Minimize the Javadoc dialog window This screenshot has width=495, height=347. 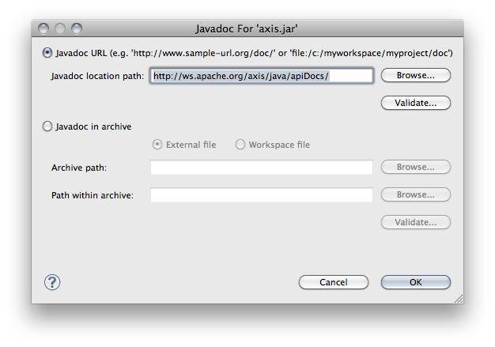point(60,28)
